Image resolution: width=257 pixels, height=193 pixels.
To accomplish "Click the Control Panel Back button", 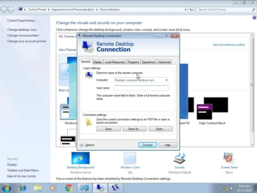I will (x=4, y=10).
